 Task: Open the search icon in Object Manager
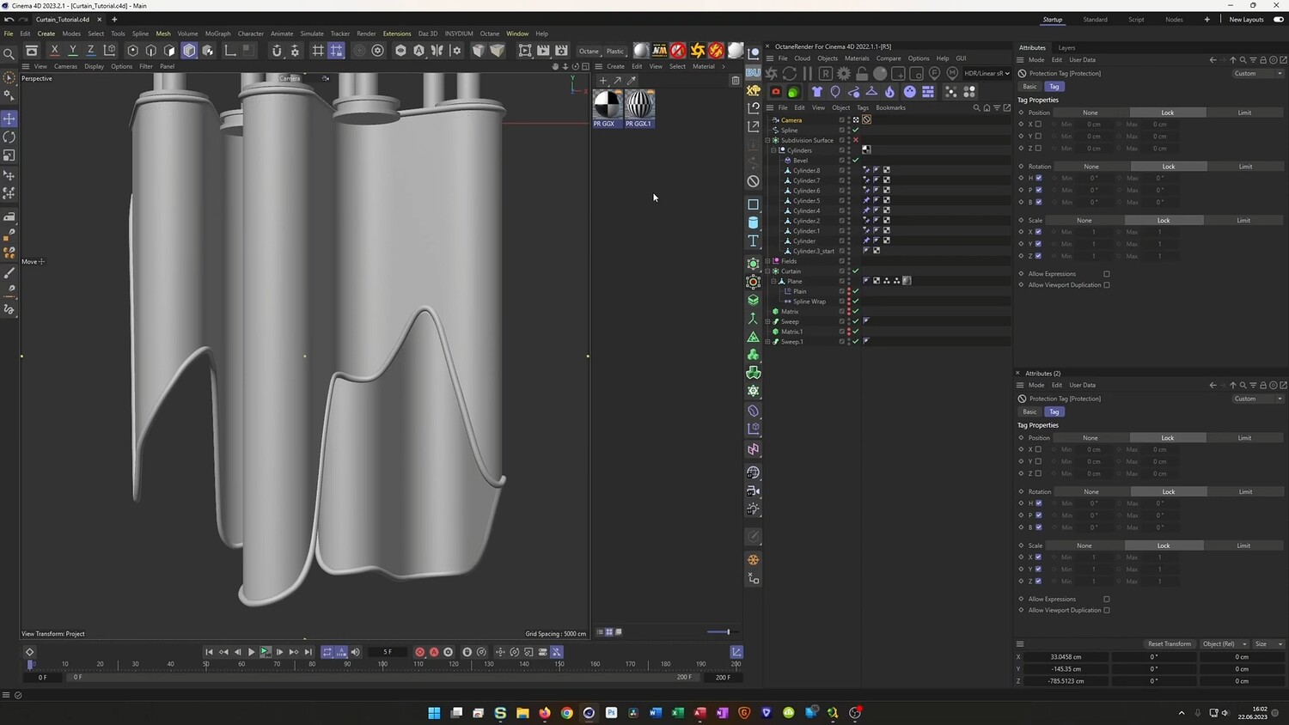click(976, 108)
